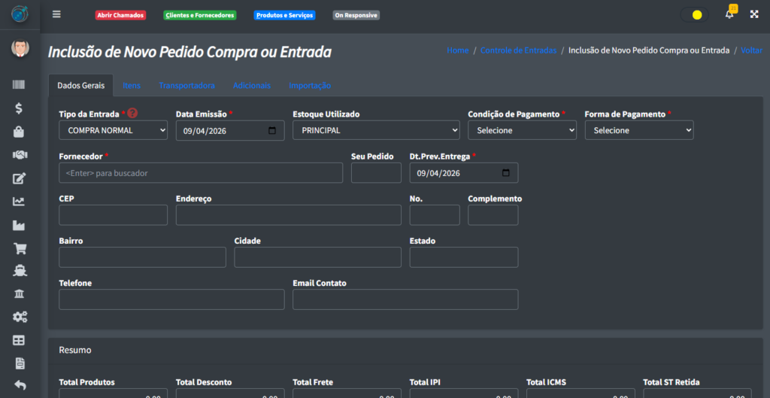The width and height of the screenshot is (770, 398).
Task: Expand the Tipo da Entrada dropdown
Action: click(113, 130)
